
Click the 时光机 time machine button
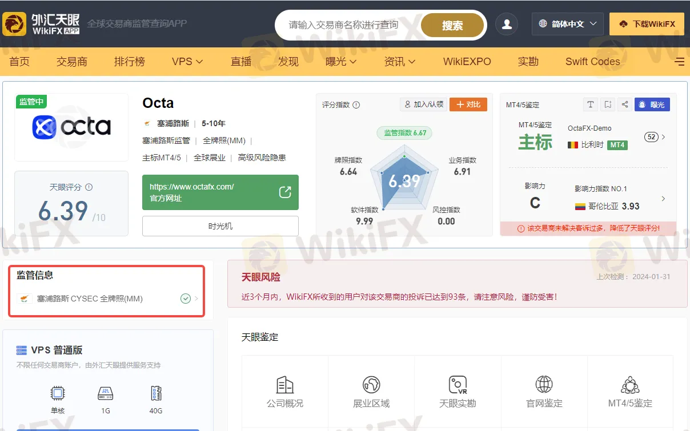click(x=220, y=226)
